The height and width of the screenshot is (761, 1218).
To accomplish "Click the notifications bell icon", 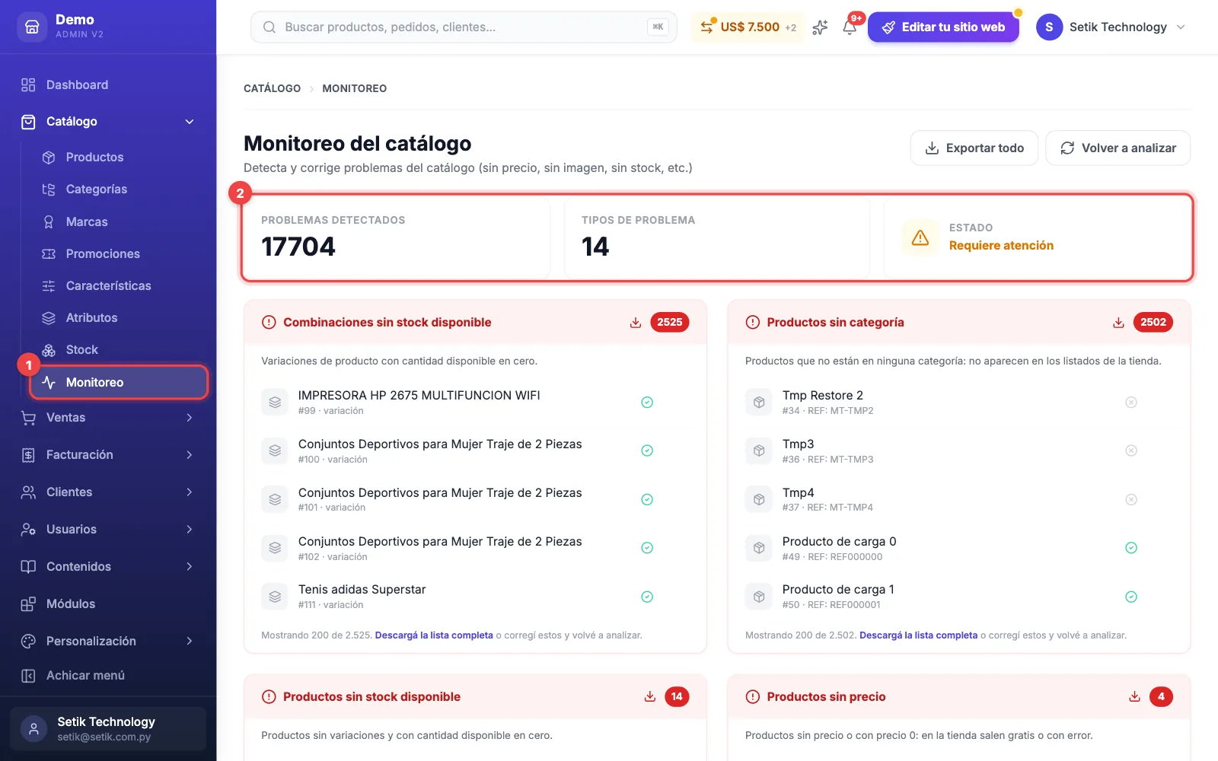I will [850, 27].
